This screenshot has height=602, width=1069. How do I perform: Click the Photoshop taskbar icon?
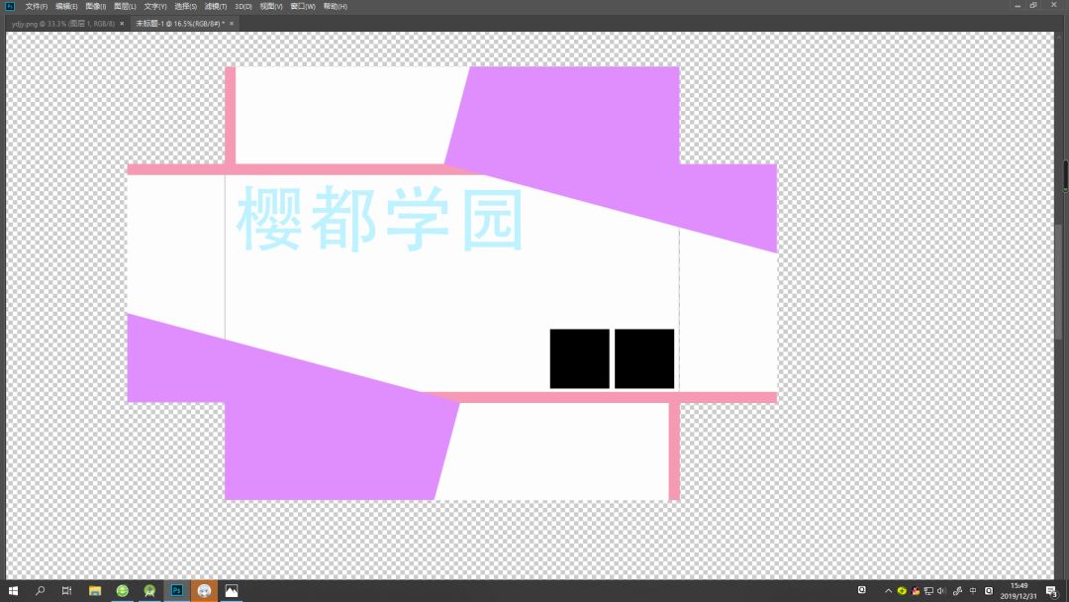click(x=176, y=590)
